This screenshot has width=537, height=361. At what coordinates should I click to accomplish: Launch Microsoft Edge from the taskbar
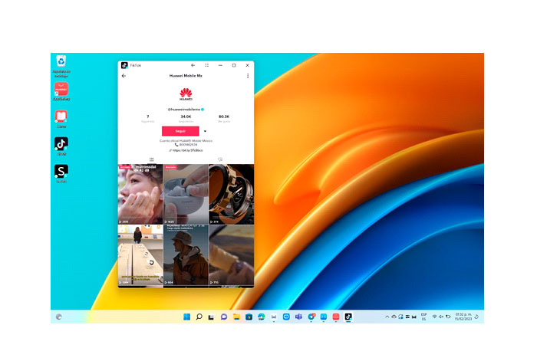[262, 317]
